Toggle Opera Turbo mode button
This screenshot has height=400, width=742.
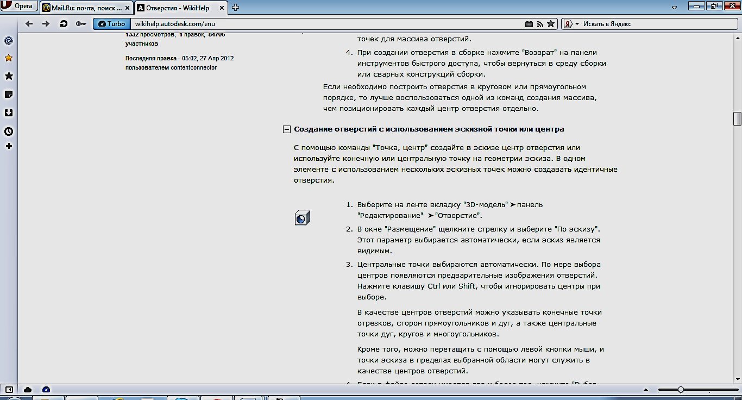111,24
